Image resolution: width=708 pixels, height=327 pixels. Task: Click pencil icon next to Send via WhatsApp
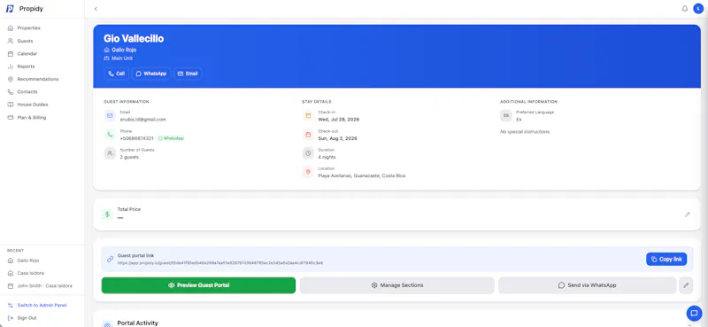coord(686,285)
